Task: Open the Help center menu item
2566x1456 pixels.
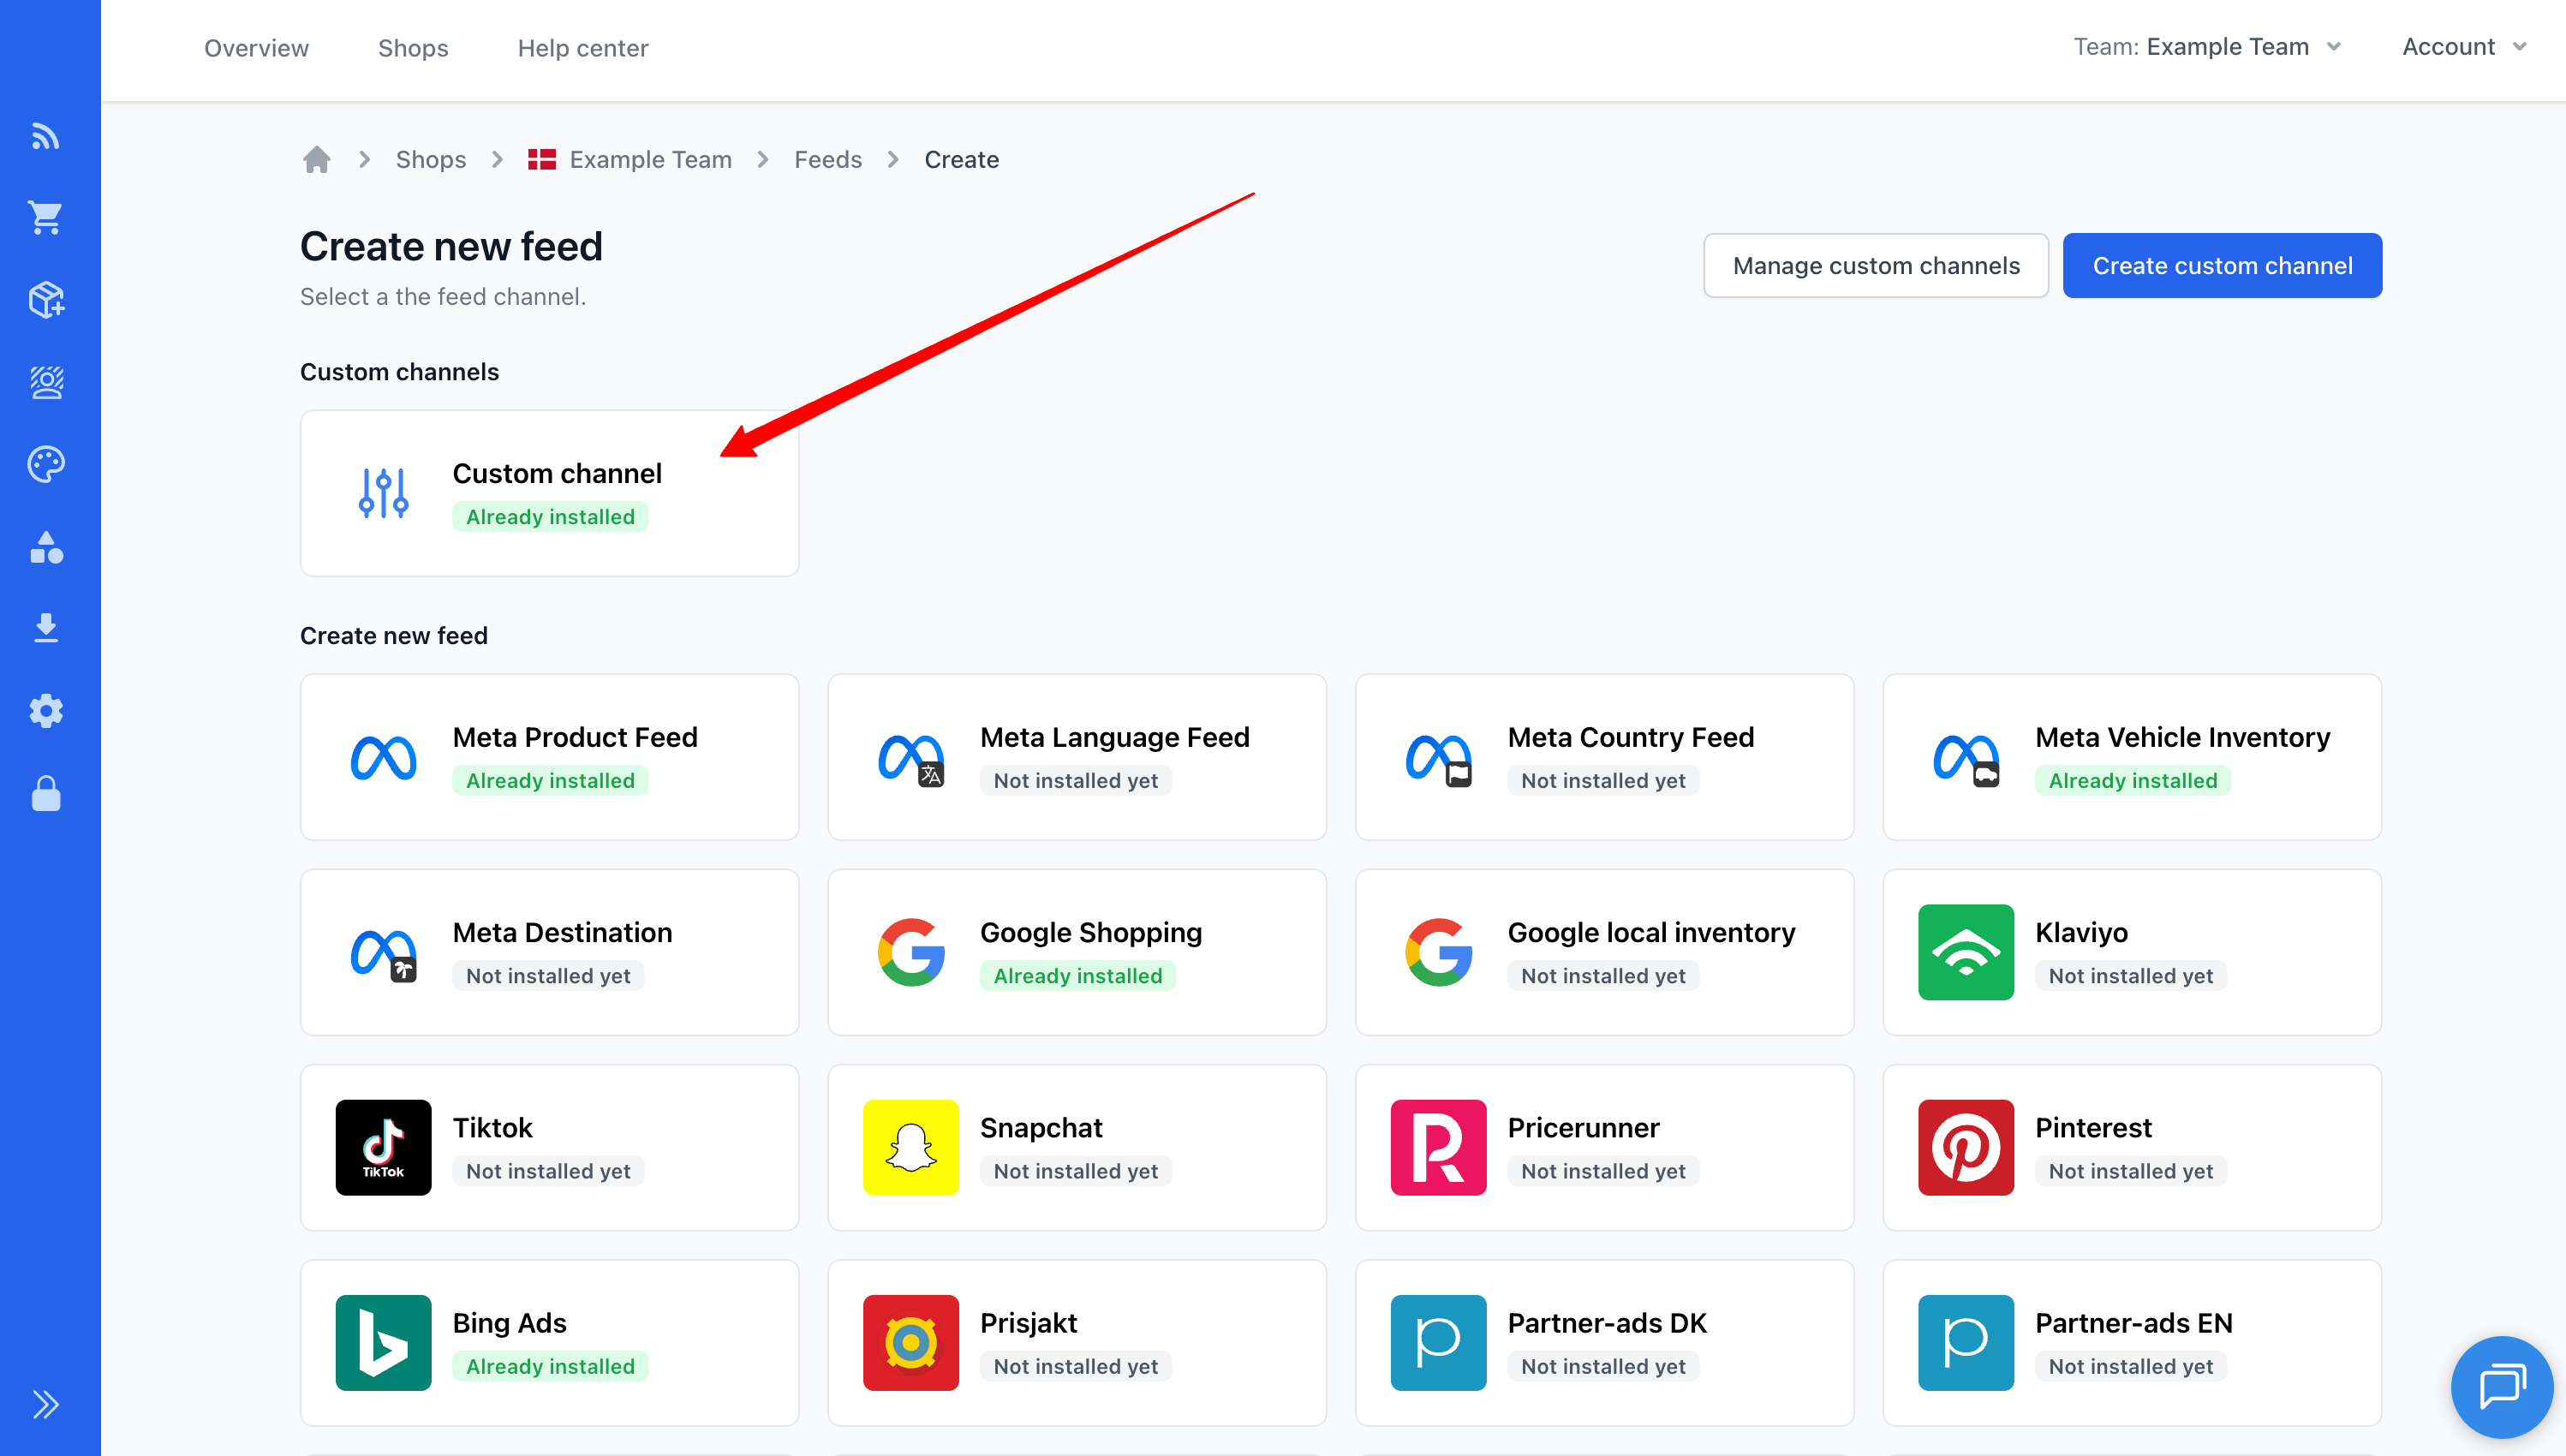Action: click(x=583, y=47)
